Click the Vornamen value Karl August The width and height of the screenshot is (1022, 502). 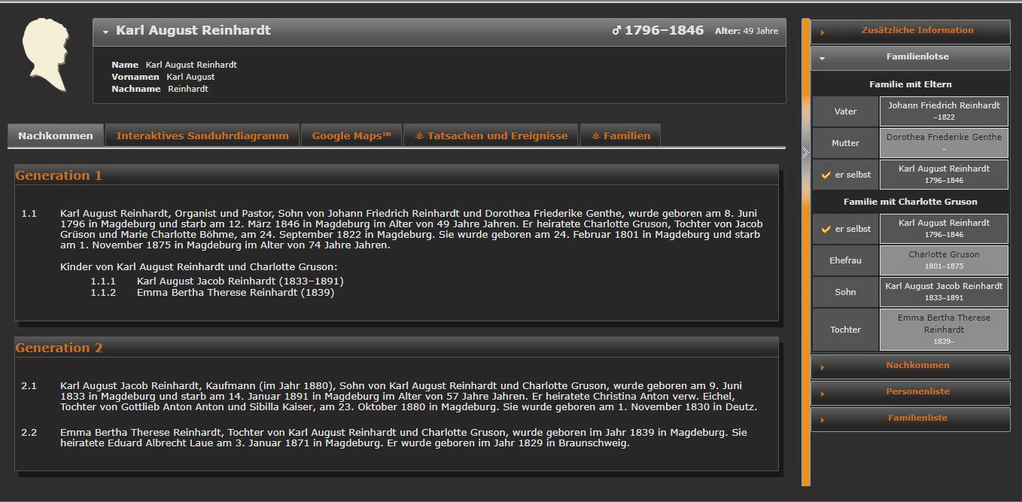coord(190,77)
